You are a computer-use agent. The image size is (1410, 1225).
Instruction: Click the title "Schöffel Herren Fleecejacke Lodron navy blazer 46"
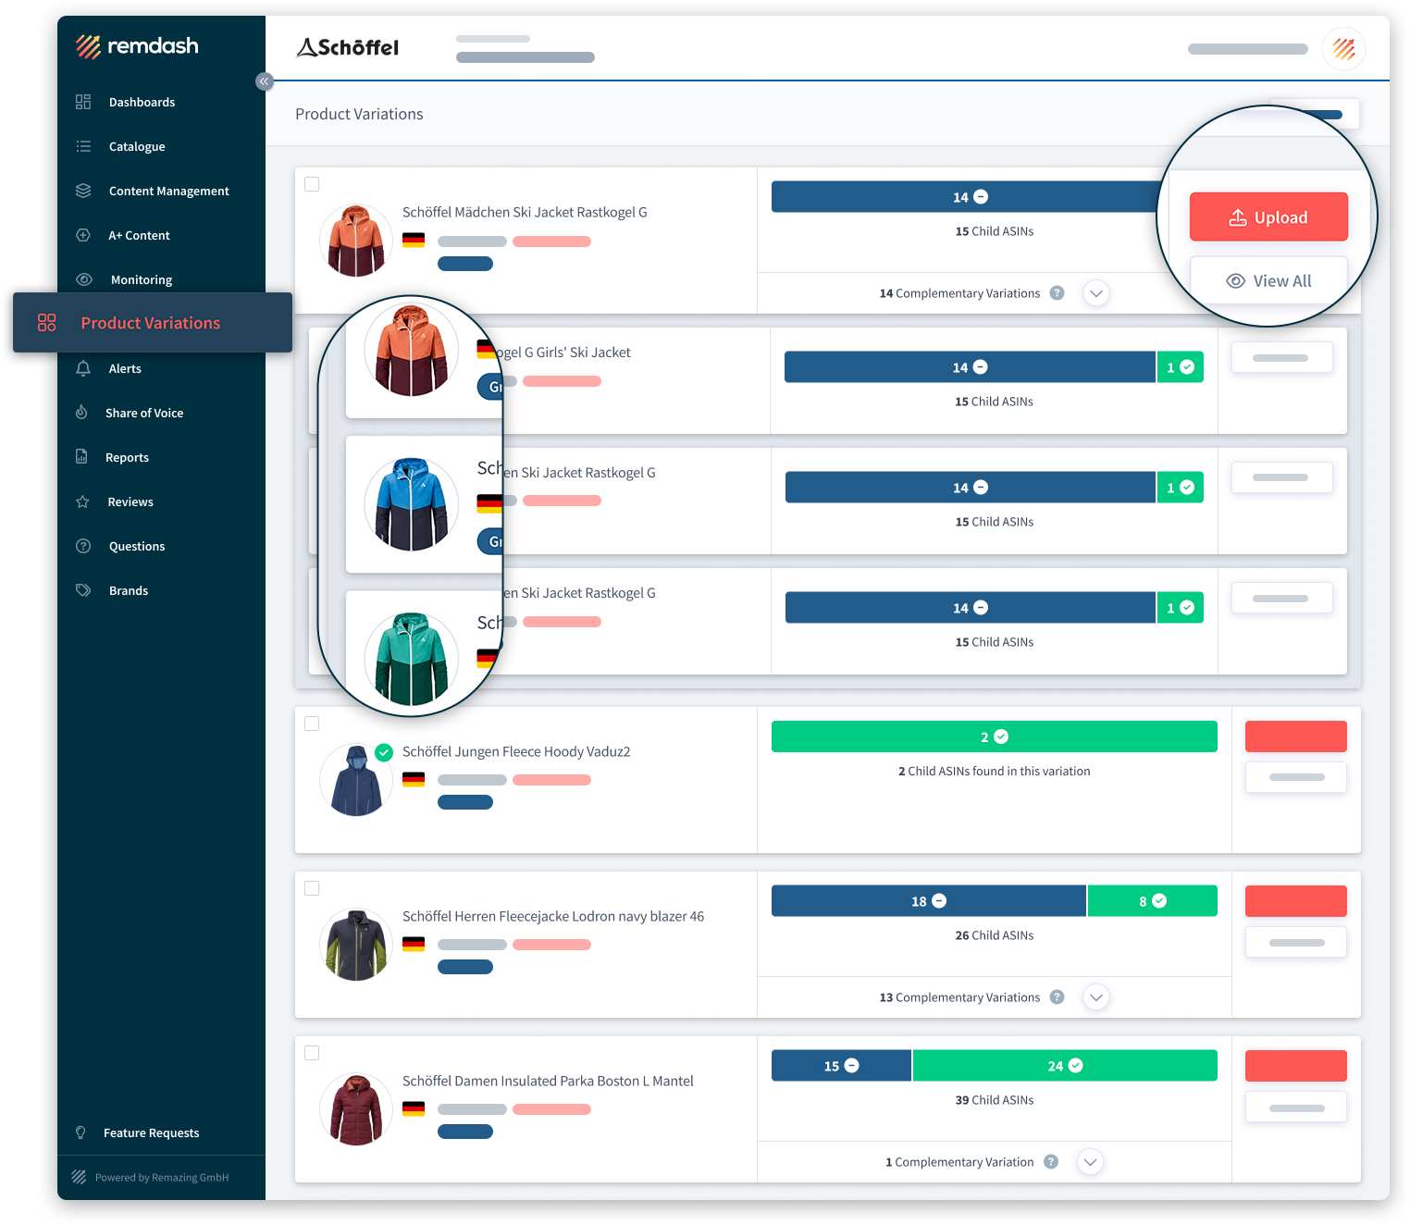point(553,917)
